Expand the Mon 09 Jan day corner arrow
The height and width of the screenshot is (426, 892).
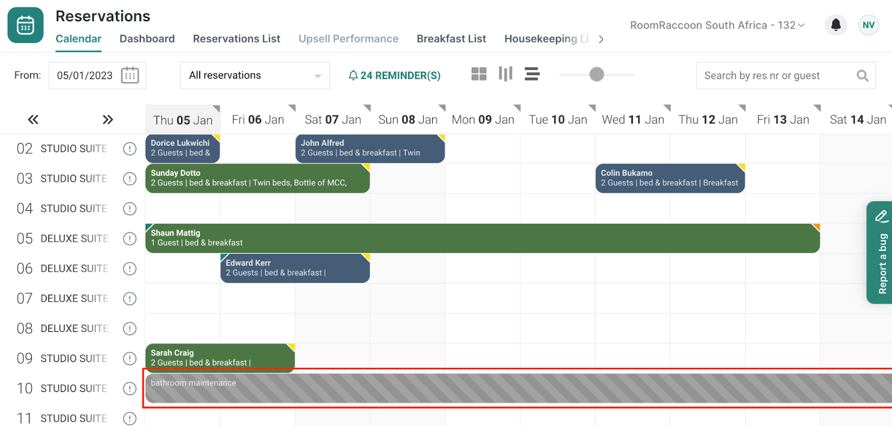[x=517, y=108]
